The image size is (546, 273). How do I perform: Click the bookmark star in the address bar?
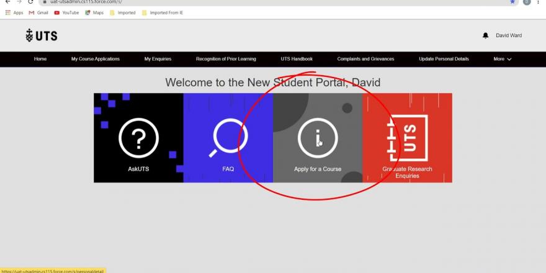click(512, 2)
